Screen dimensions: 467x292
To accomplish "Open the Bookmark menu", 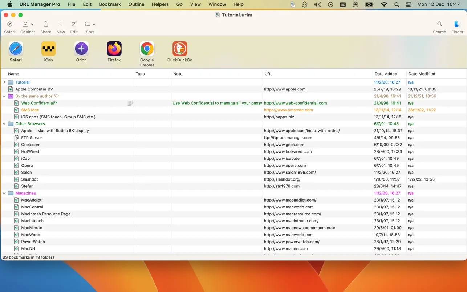I will 110,4.
